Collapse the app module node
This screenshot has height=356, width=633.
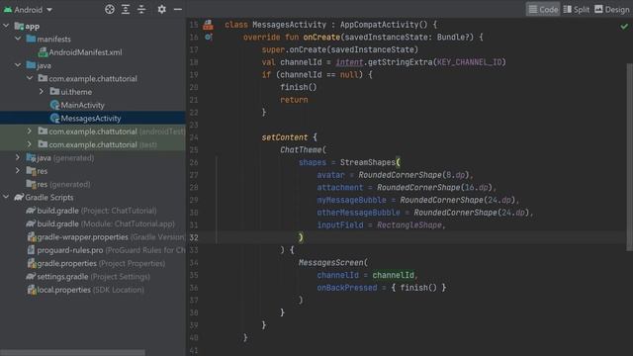click(6, 26)
